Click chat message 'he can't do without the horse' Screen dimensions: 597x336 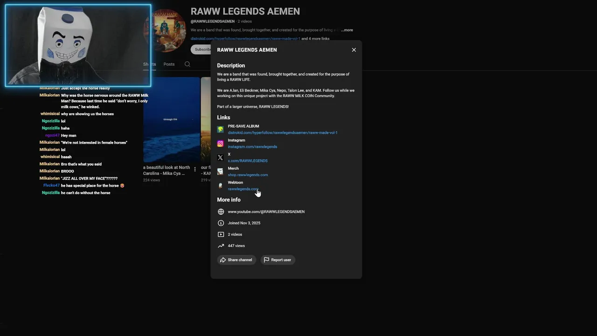click(85, 193)
